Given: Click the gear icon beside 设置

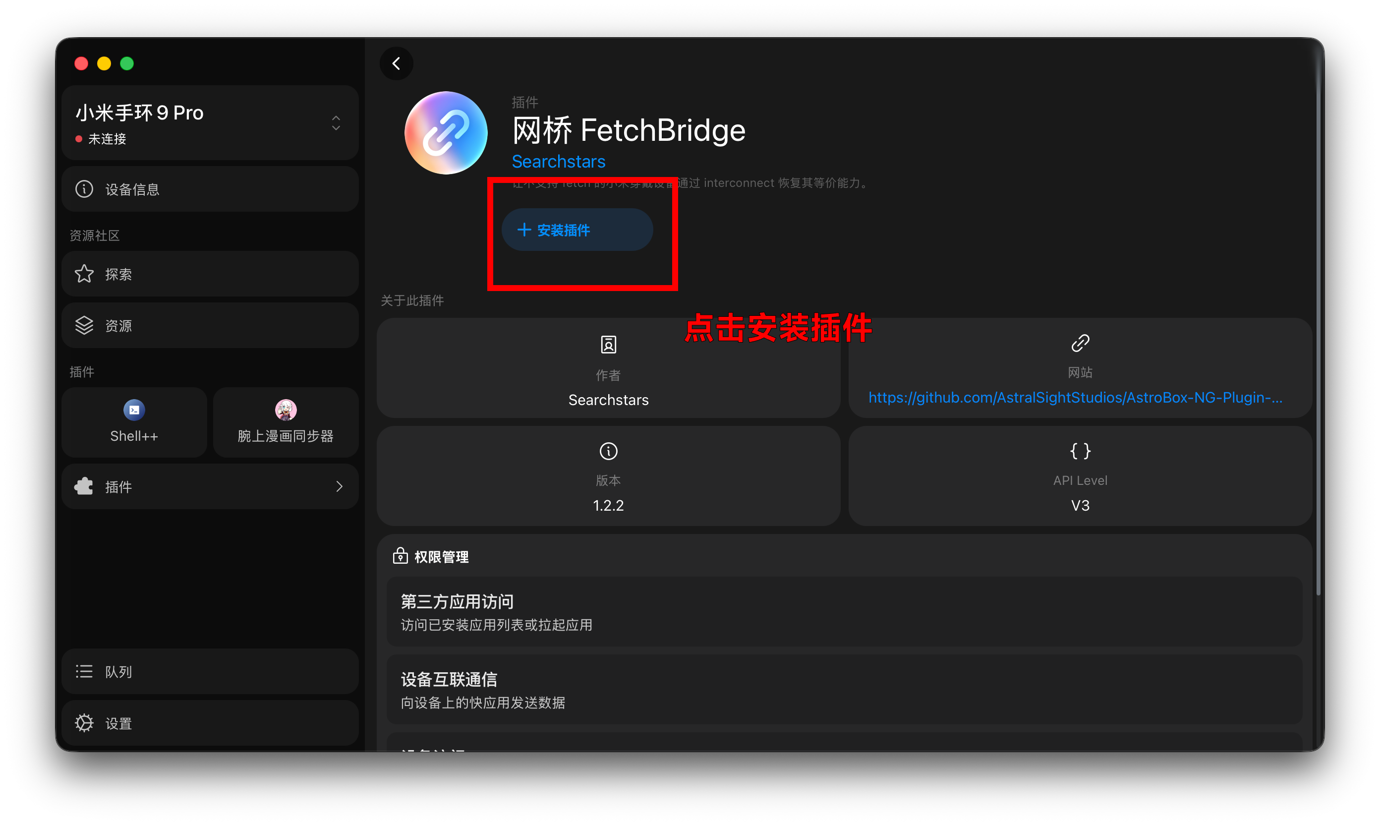Looking at the screenshot, I should [x=84, y=723].
